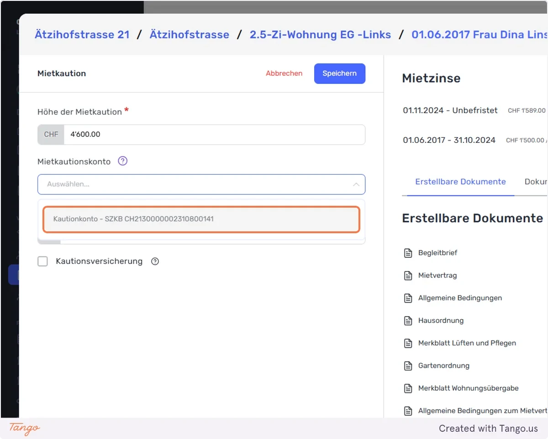Collapse the Mietkautionskonto dropdown chevron

tap(356, 184)
